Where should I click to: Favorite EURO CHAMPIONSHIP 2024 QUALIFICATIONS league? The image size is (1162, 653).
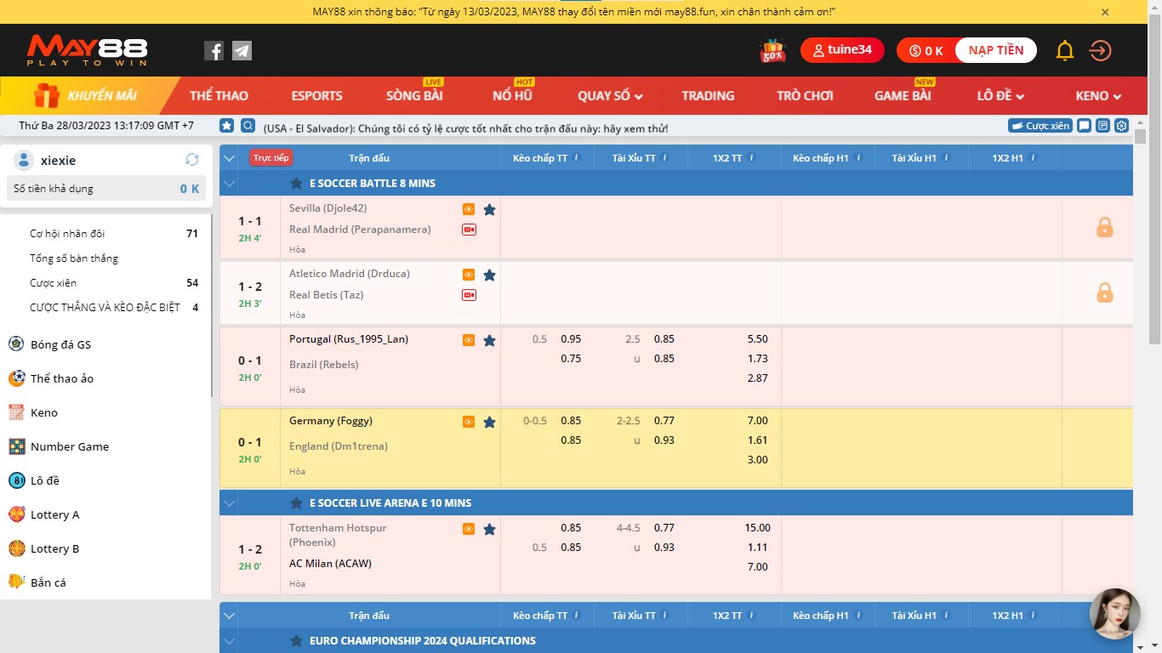point(296,640)
